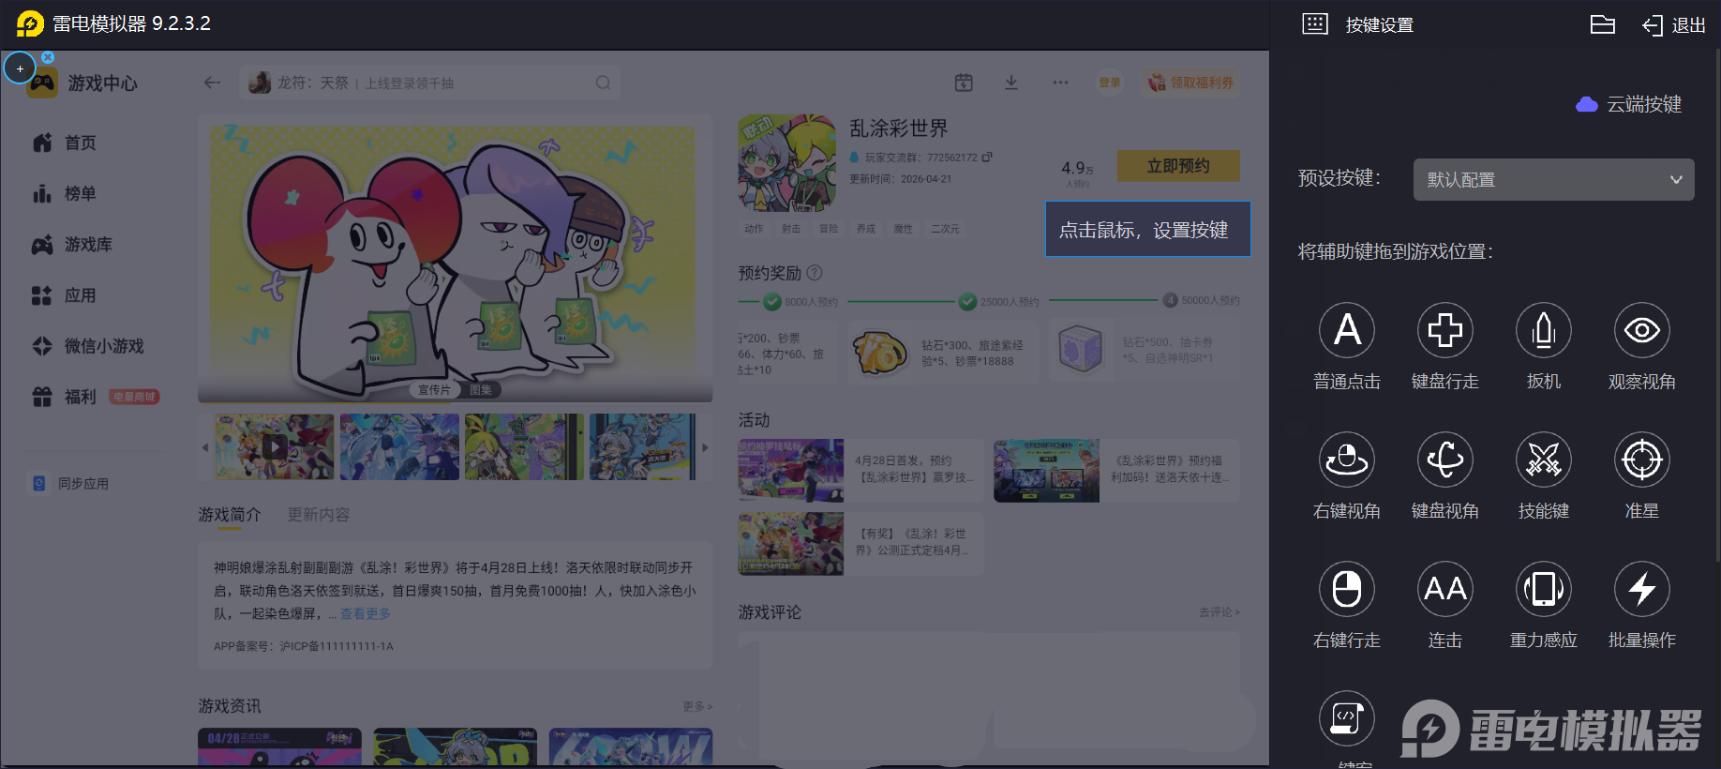Click the 按键设置 keyboard icon
The width and height of the screenshot is (1721, 769).
[1315, 24]
